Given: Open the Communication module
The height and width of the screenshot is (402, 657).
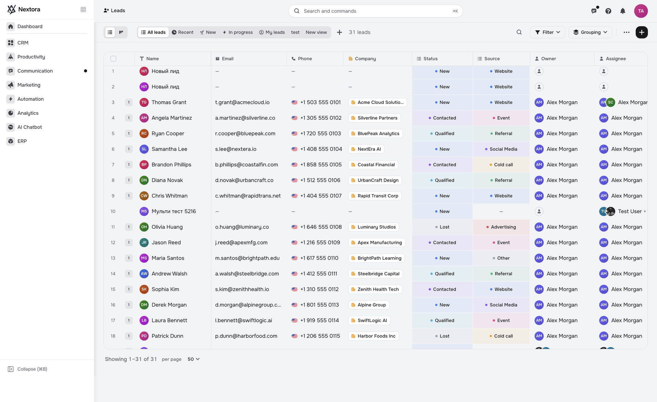Looking at the screenshot, I should pos(47,71).
